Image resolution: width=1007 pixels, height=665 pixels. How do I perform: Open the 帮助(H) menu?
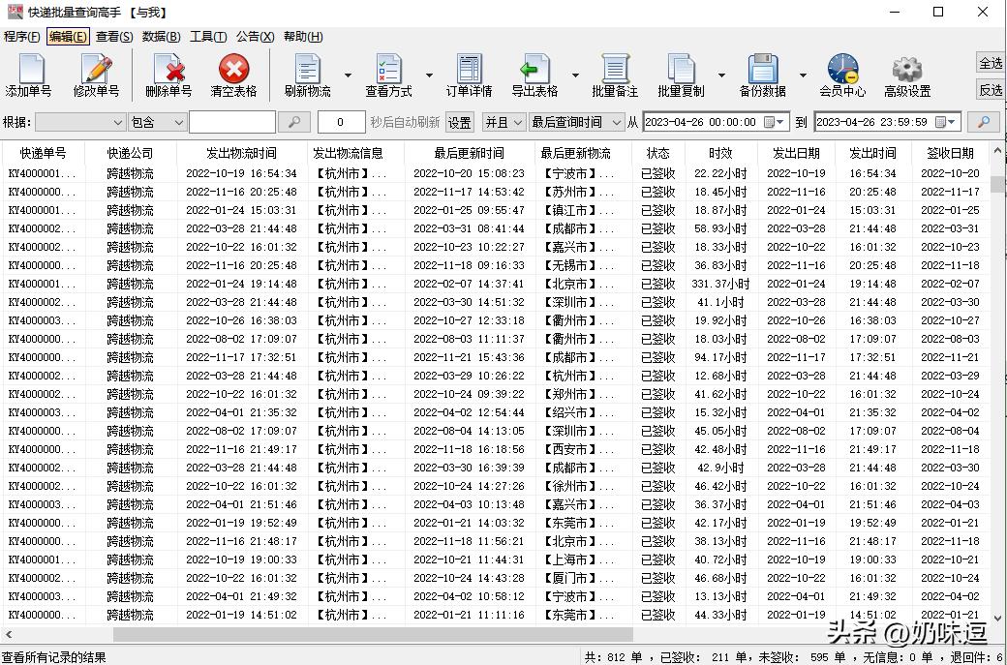(x=303, y=37)
